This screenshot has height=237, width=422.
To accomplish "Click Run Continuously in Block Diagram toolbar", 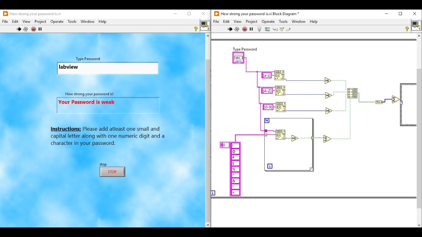I will point(237,29).
